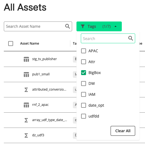Screen dimensions: 145x145
Task: Click the caret arrow on Tags button
Action: coord(116,26)
